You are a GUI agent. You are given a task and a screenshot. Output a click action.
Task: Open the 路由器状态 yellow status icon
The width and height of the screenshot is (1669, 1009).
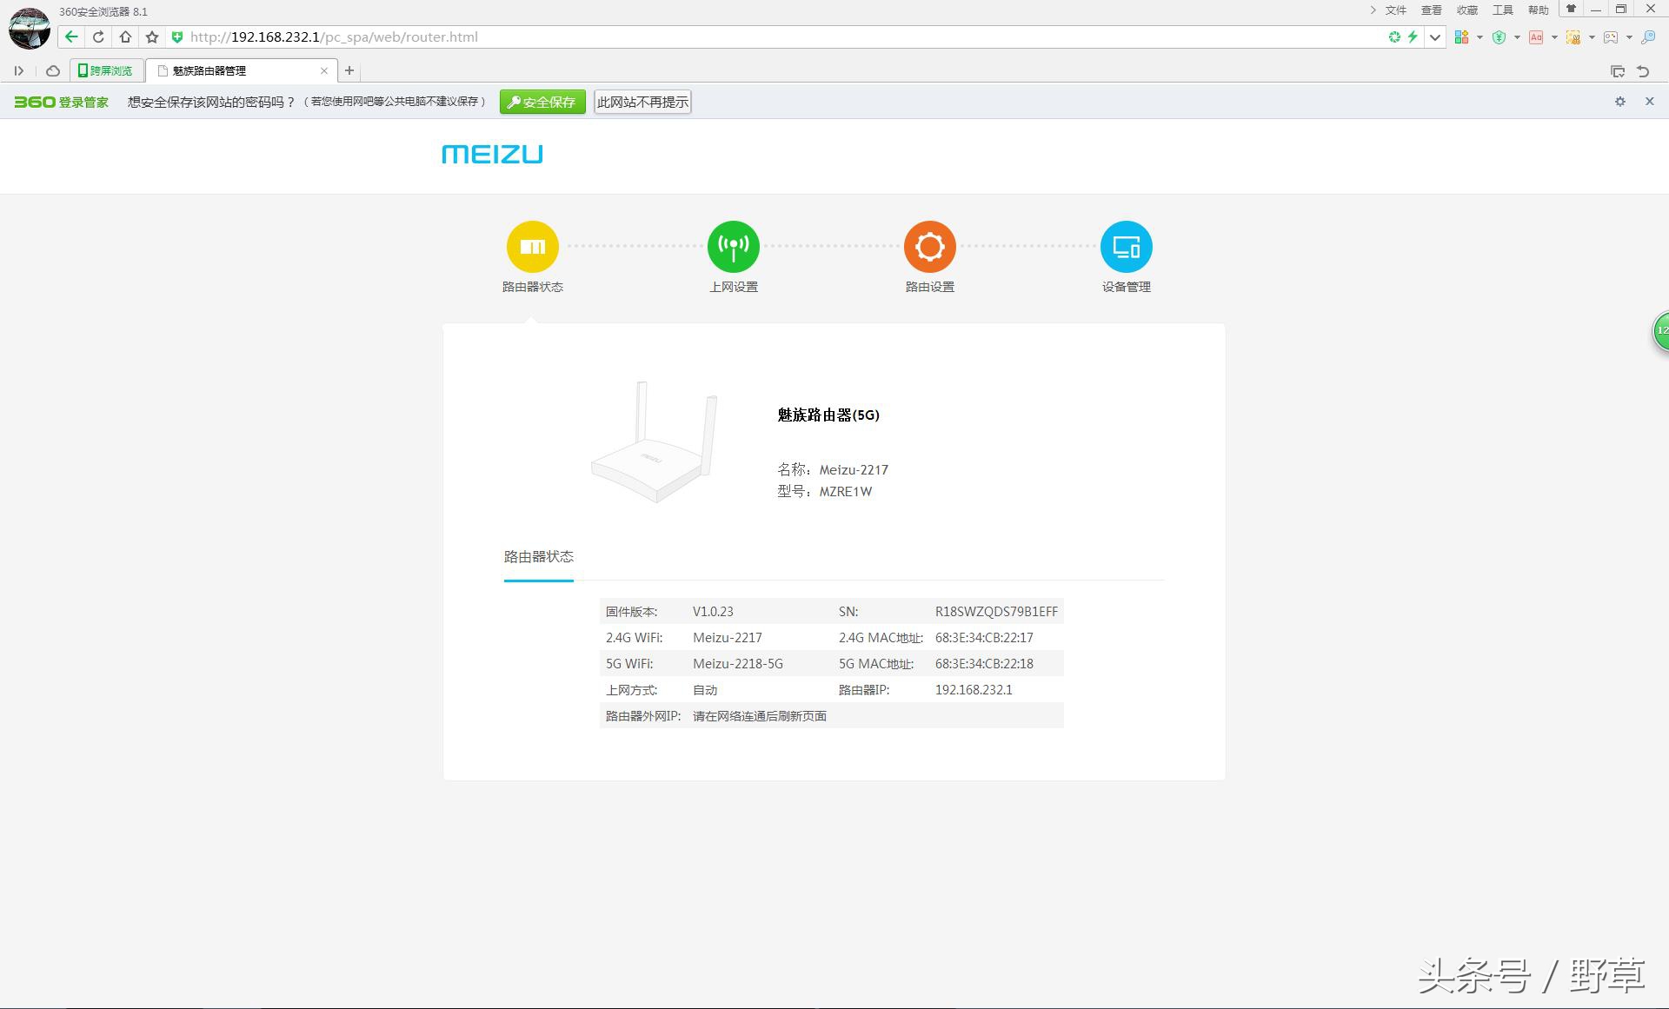[x=532, y=247]
